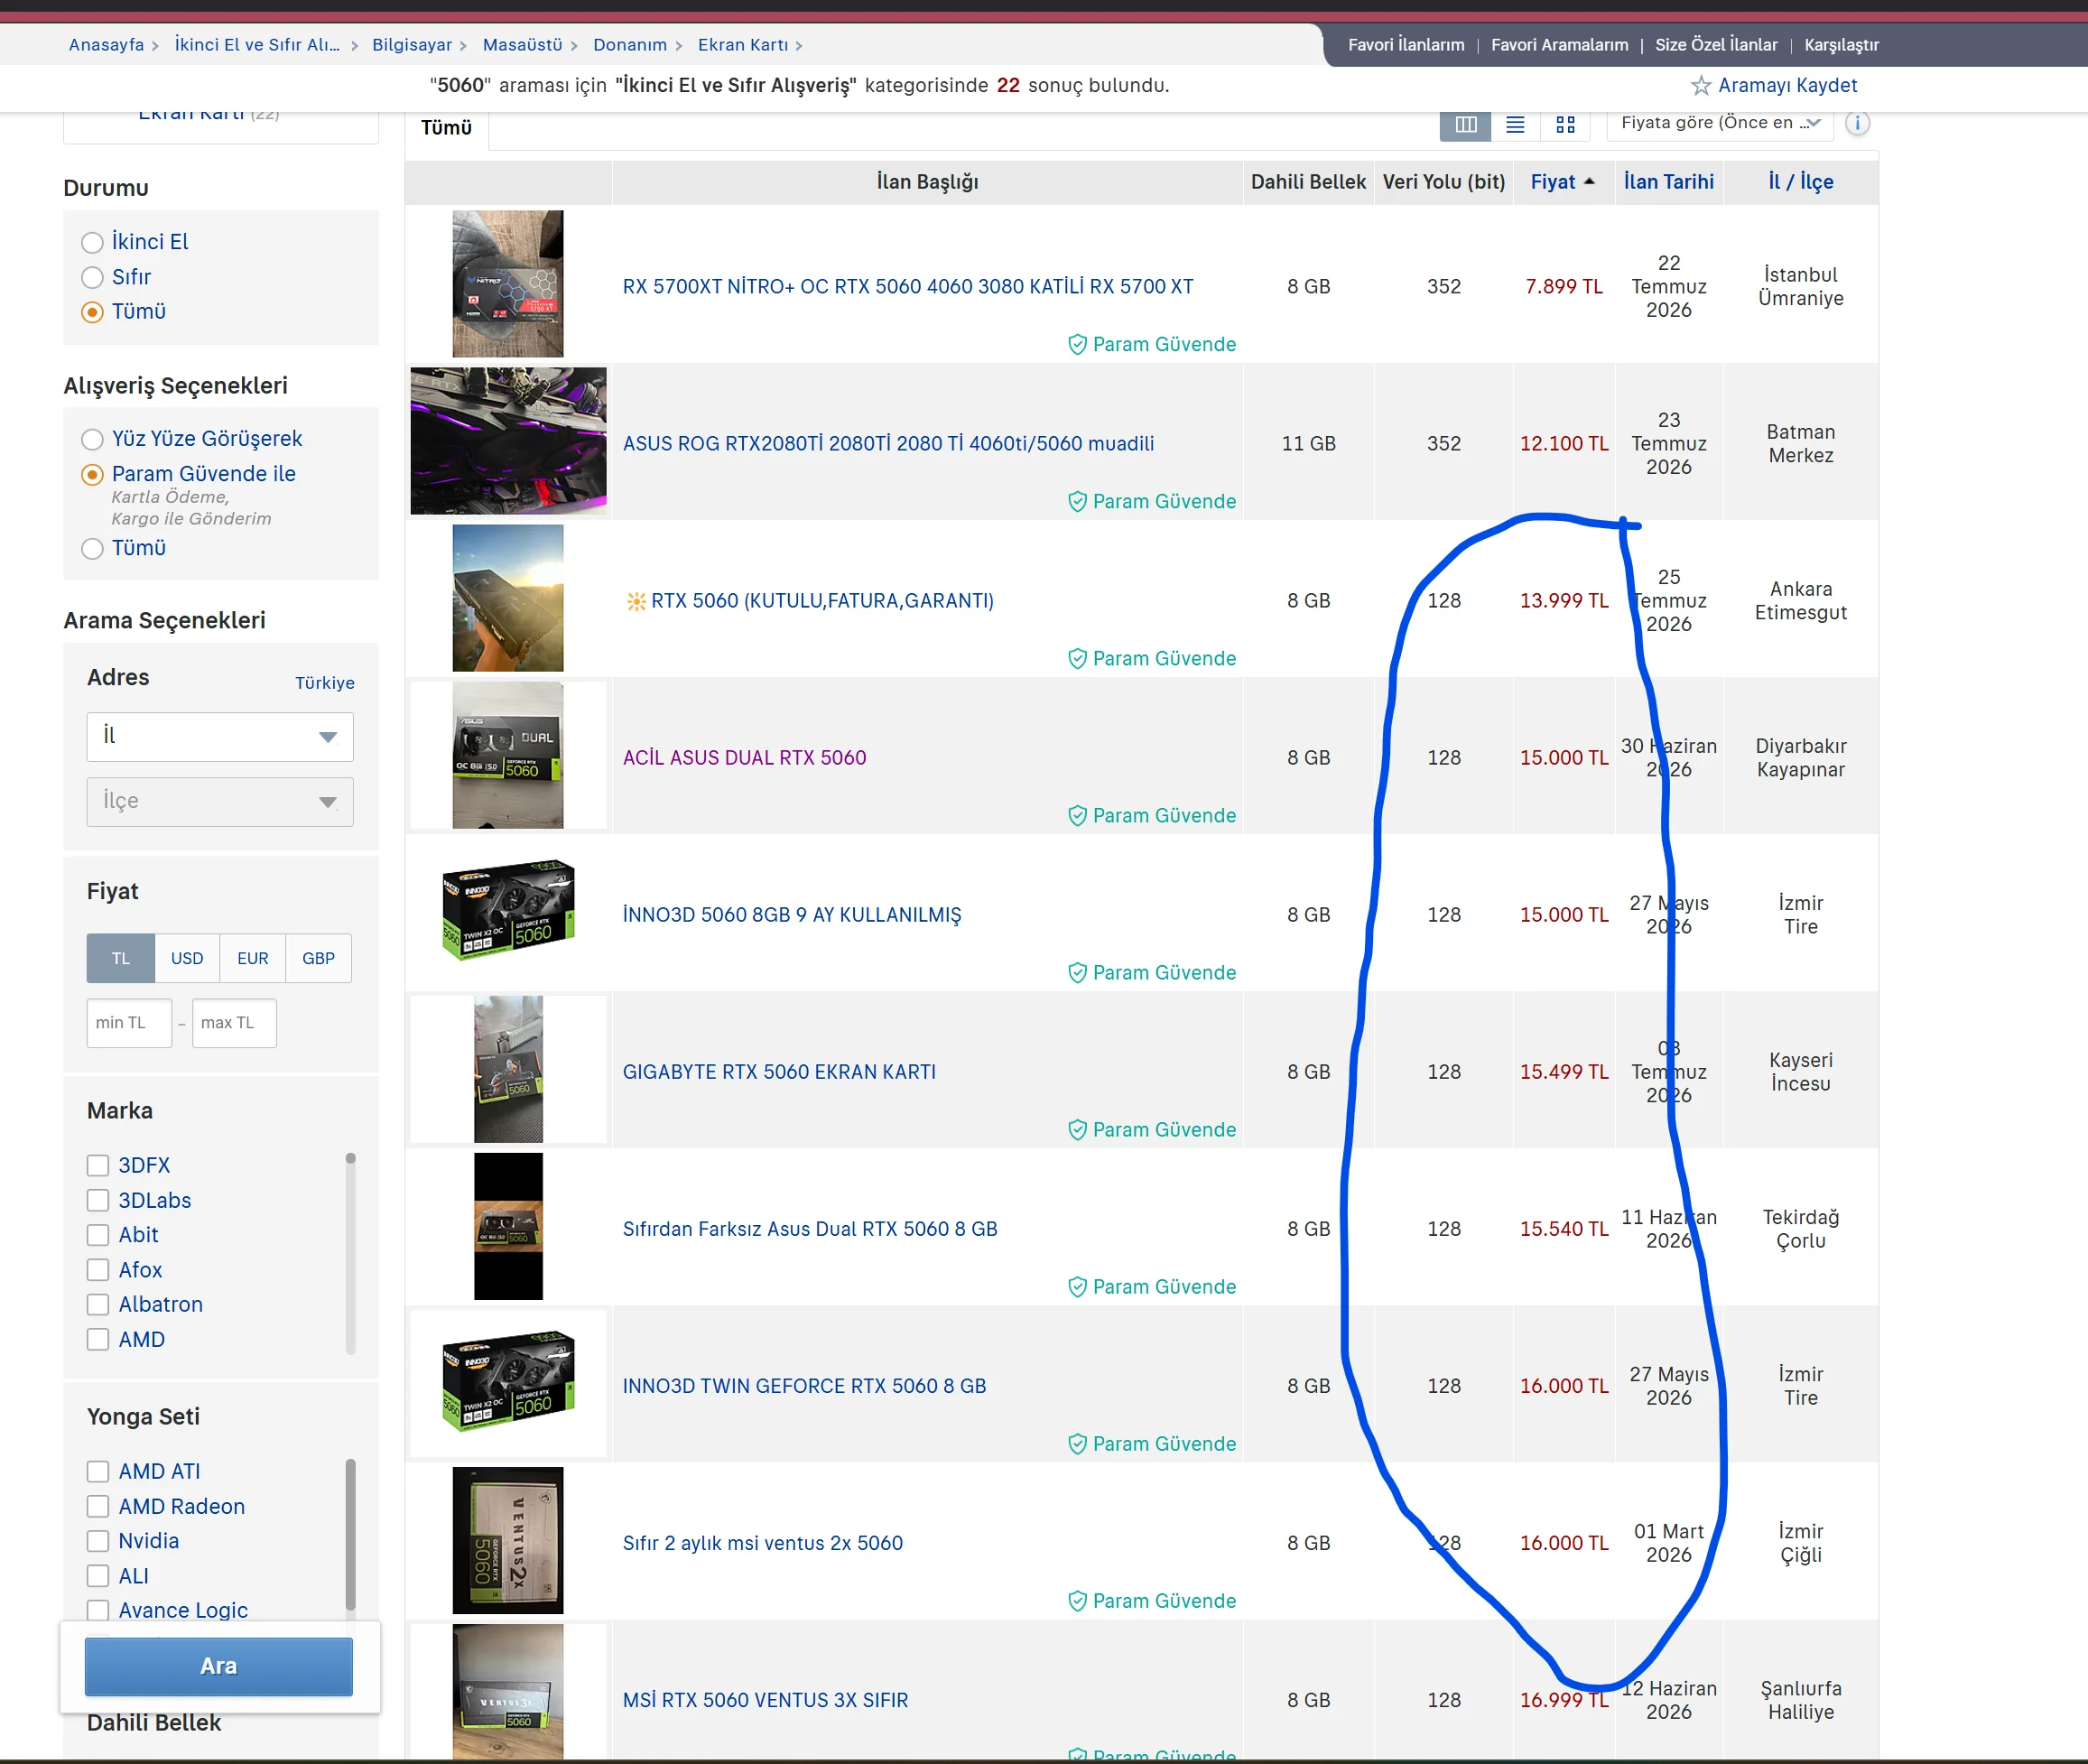This screenshot has width=2088, height=1764.
Task: Tick the AMD Radeon chipset checkbox
Action: (98, 1506)
